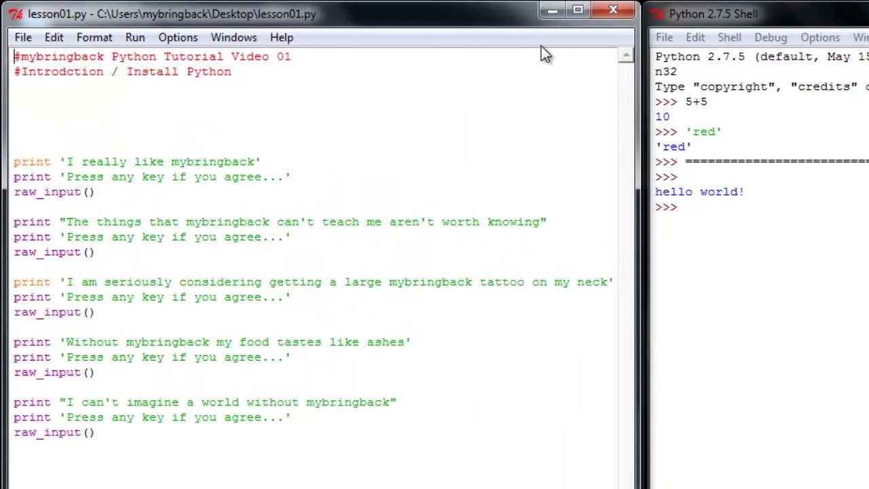
Task: Click the line 'Without mybringback my food tastes like ashes'
Action: click(212, 342)
